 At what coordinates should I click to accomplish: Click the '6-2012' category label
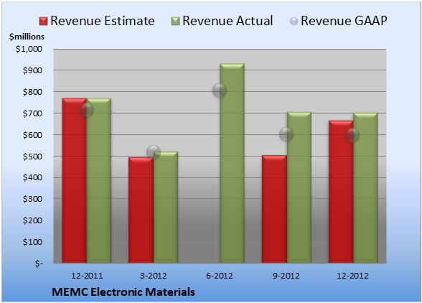(220, 276)
